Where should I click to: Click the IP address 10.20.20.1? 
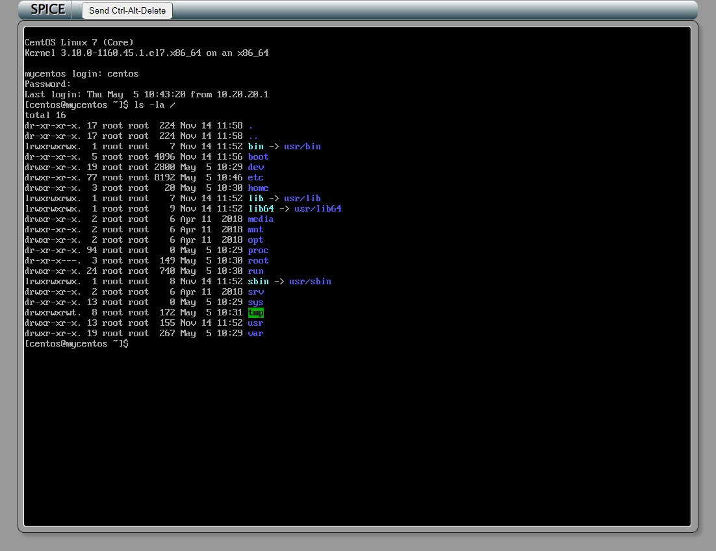243,94
